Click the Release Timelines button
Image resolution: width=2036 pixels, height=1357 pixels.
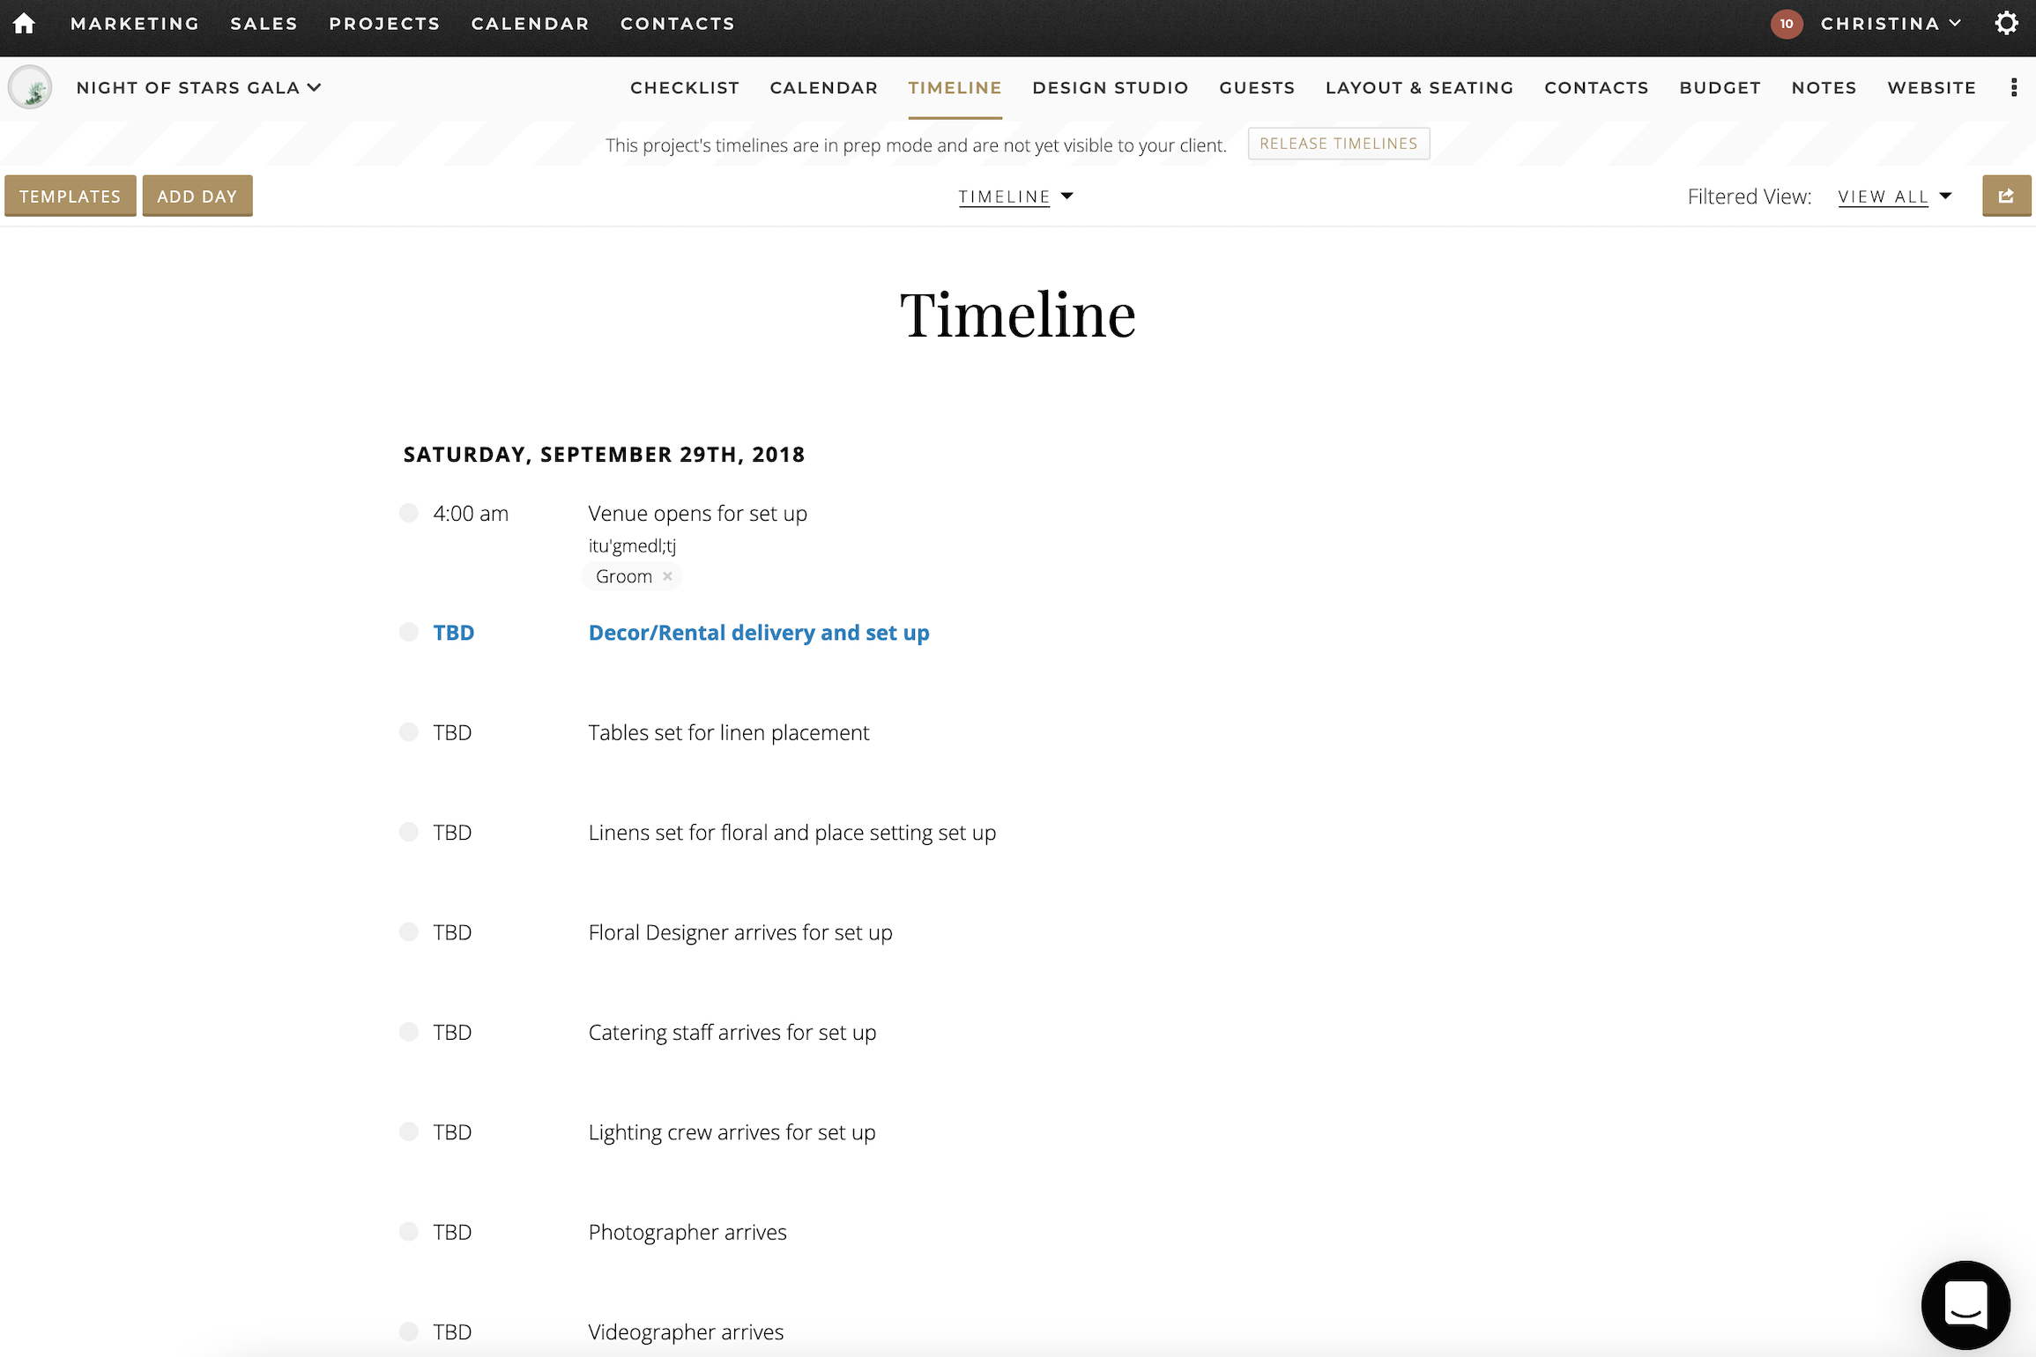tap(1338, 143)
